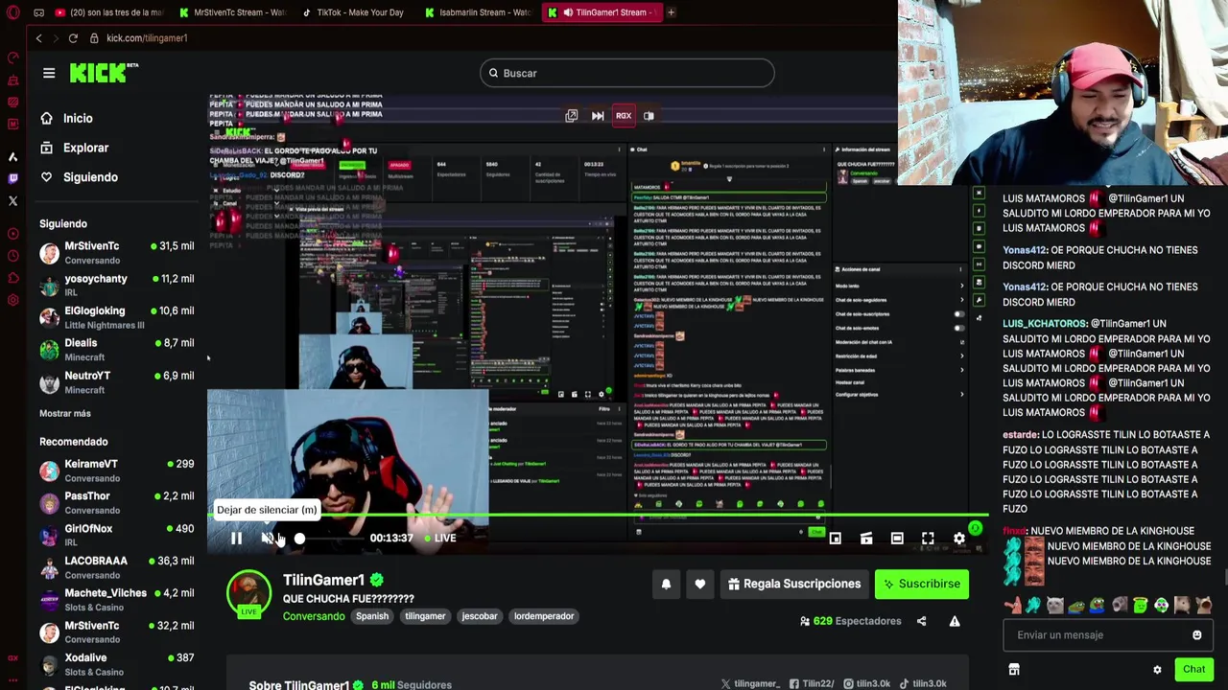
Task: Enter fullscreen on the video player
Action: coord(928,539)
